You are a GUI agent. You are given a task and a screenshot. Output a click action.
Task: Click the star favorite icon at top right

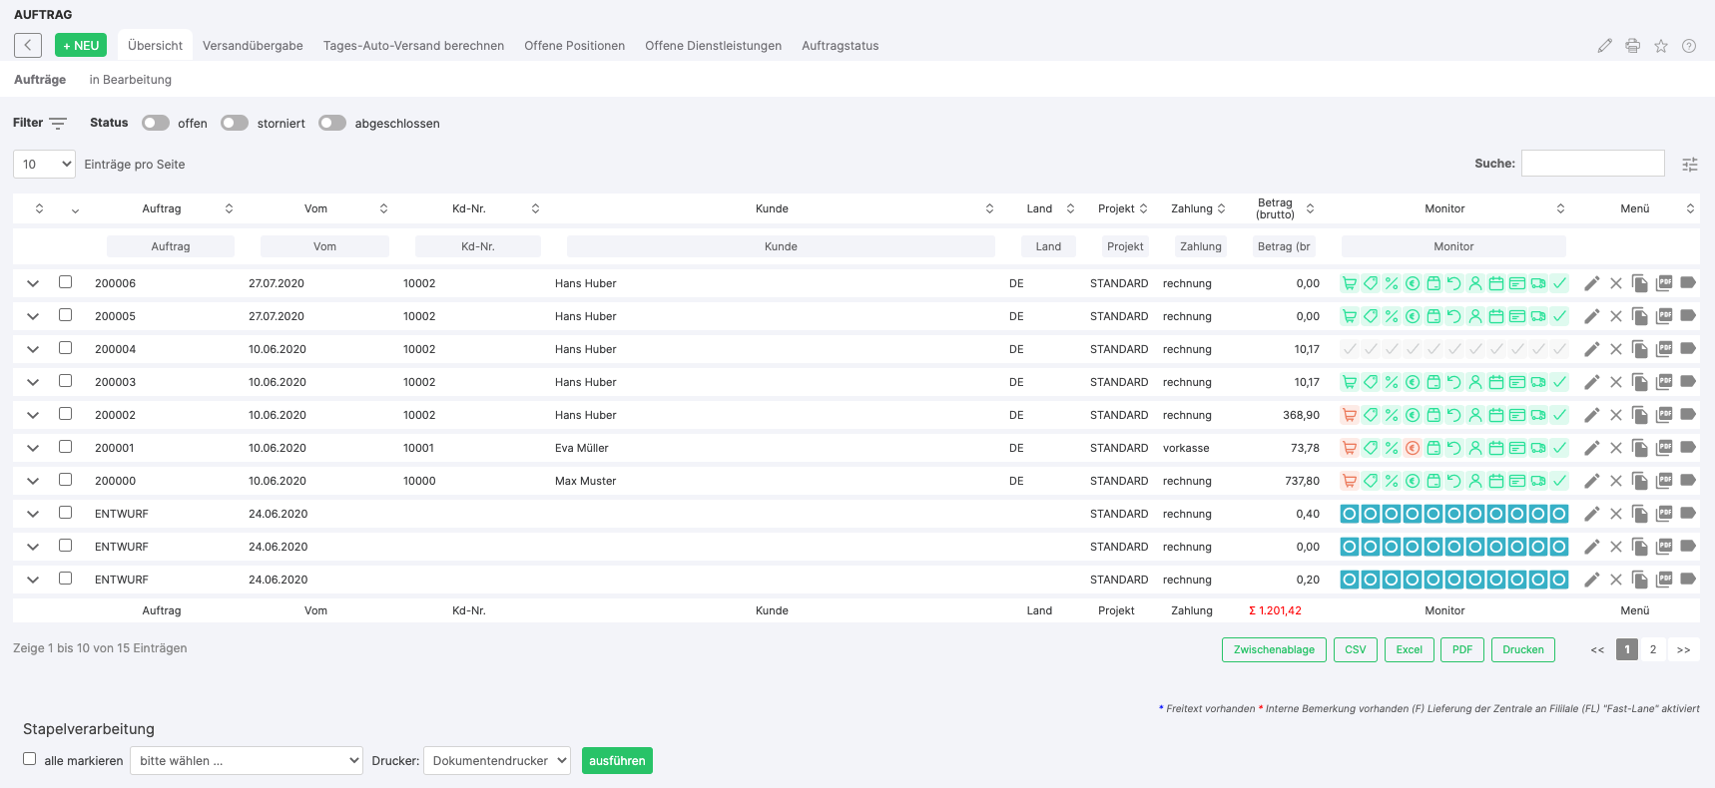pos(1661,46)
